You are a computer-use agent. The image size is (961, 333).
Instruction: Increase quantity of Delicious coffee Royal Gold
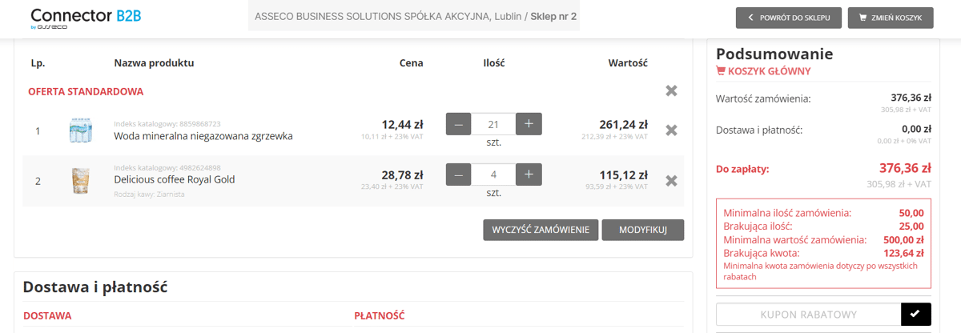click(529, 175)
